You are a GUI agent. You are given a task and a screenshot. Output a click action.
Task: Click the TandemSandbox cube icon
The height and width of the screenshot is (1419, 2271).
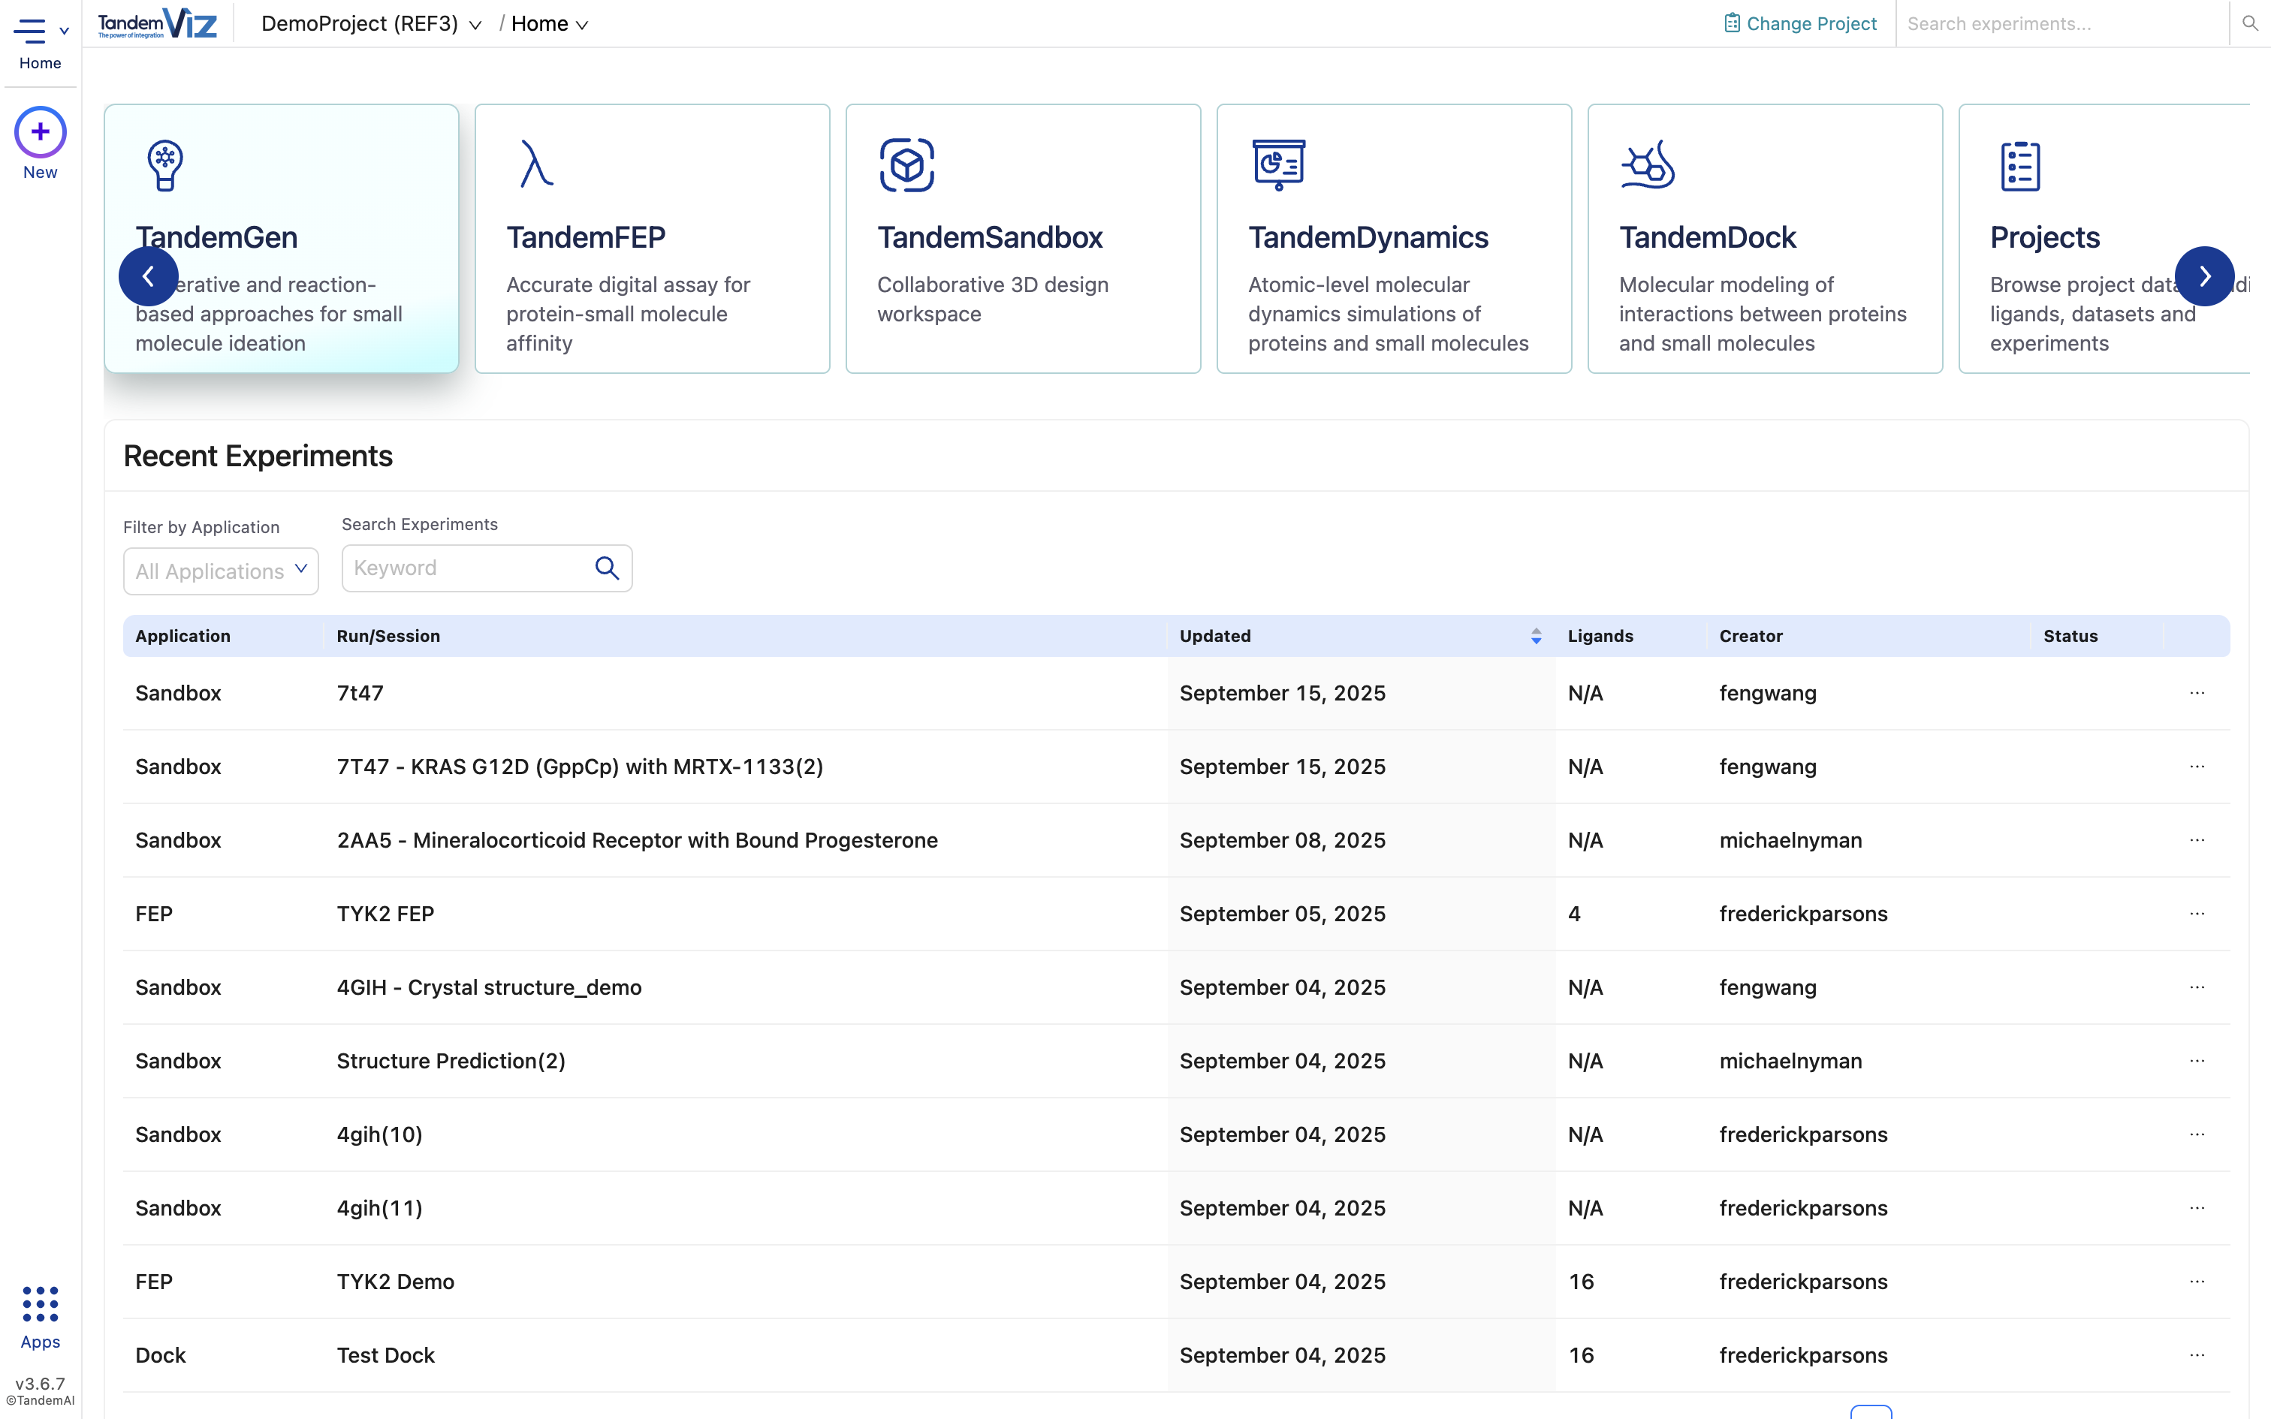point(906,165)
